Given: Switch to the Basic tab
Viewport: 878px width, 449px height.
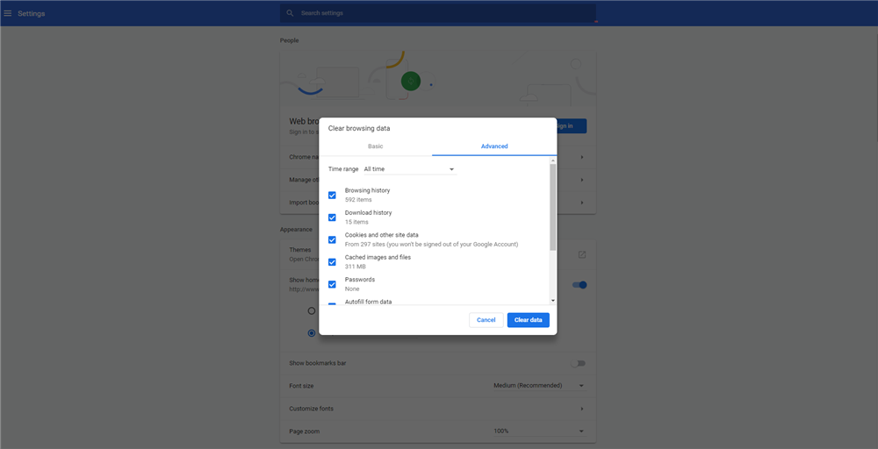Looking at the screenshot, I should [375, 146].
